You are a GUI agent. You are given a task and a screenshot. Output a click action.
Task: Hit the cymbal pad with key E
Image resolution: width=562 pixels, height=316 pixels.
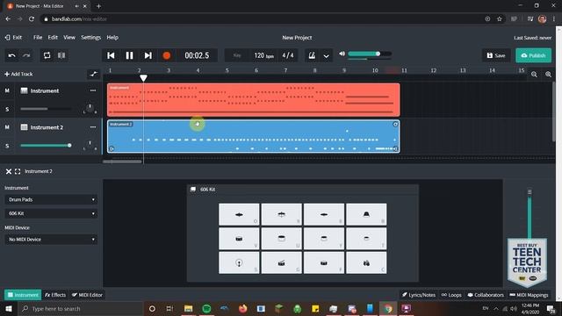(x=324, y=214)
